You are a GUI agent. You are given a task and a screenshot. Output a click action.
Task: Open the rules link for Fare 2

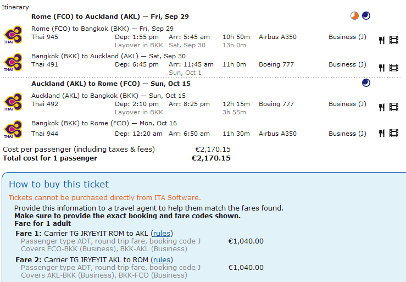pyautogui.click(x=161, y=260)
